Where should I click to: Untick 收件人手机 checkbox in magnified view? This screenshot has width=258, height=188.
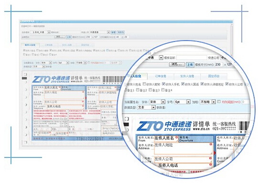pyautogui.click(x=163, y=84)
